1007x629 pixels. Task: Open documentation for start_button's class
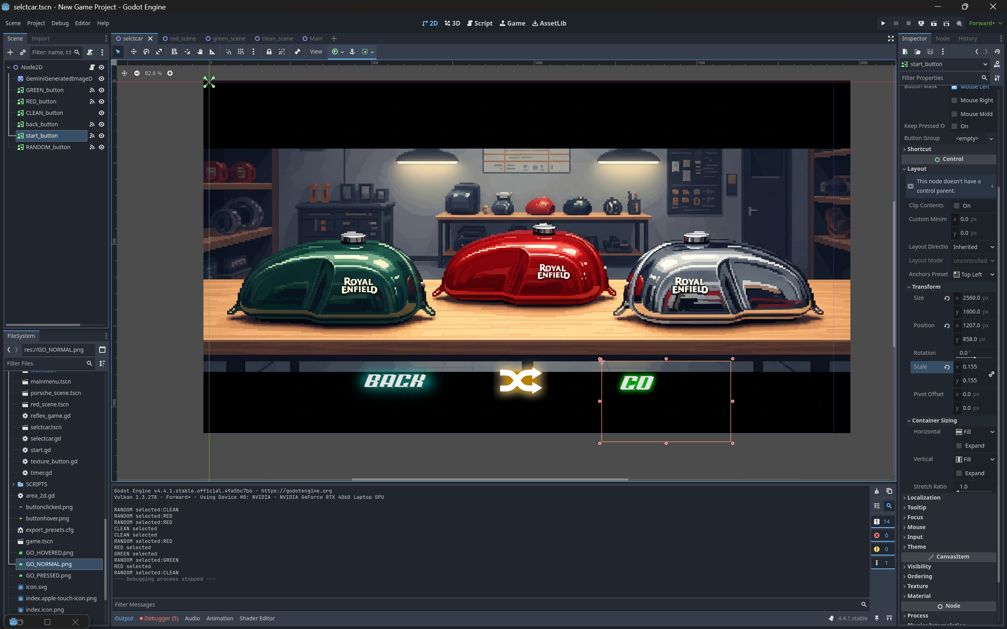(997, 64)
